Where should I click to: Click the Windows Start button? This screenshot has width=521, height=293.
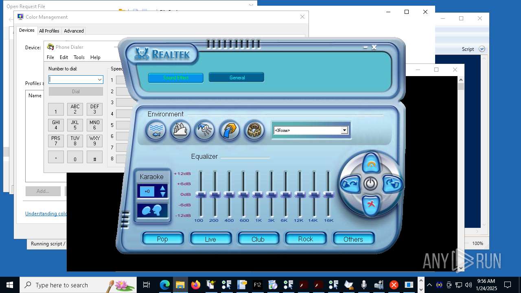click(10, 285)
